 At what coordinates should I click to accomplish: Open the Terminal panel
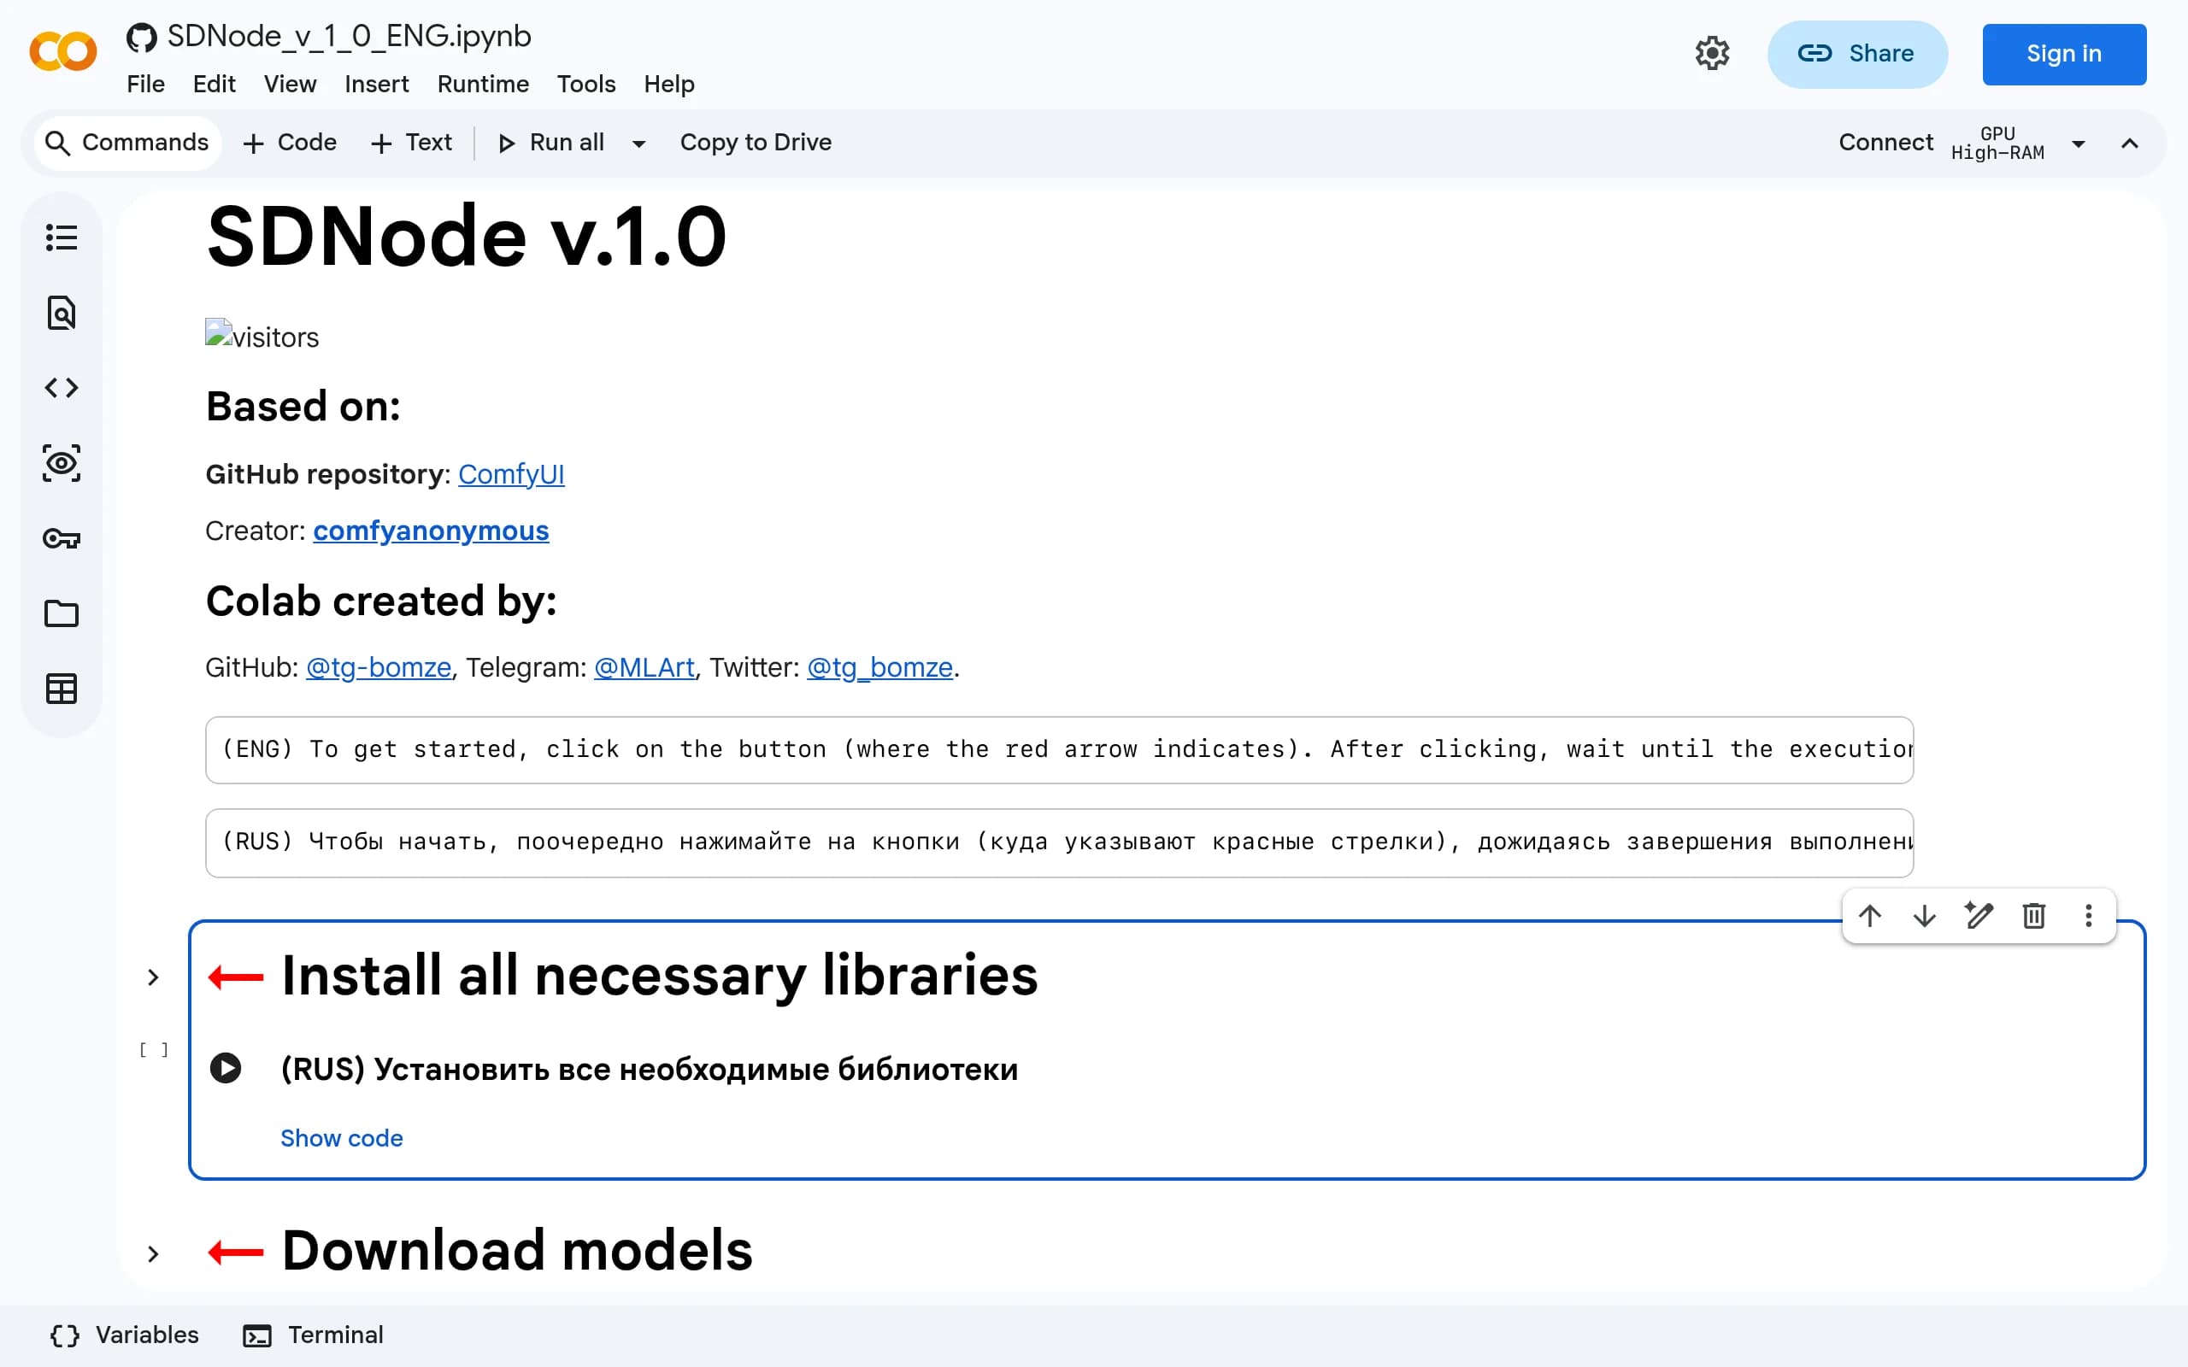[314, 1335]
